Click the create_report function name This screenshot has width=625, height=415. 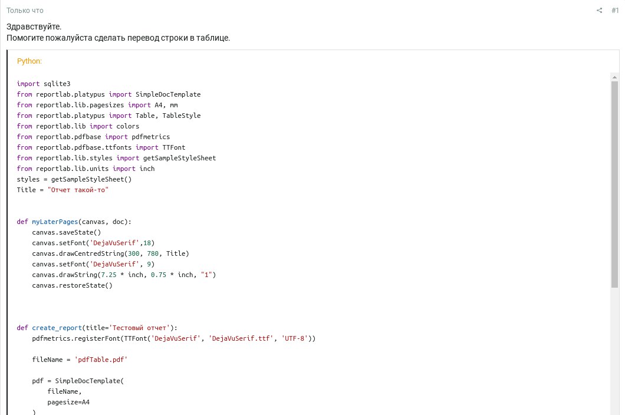[x=57, y=328]
